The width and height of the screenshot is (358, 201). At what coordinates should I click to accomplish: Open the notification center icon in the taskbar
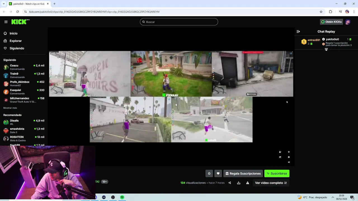(x=352, y=197)
